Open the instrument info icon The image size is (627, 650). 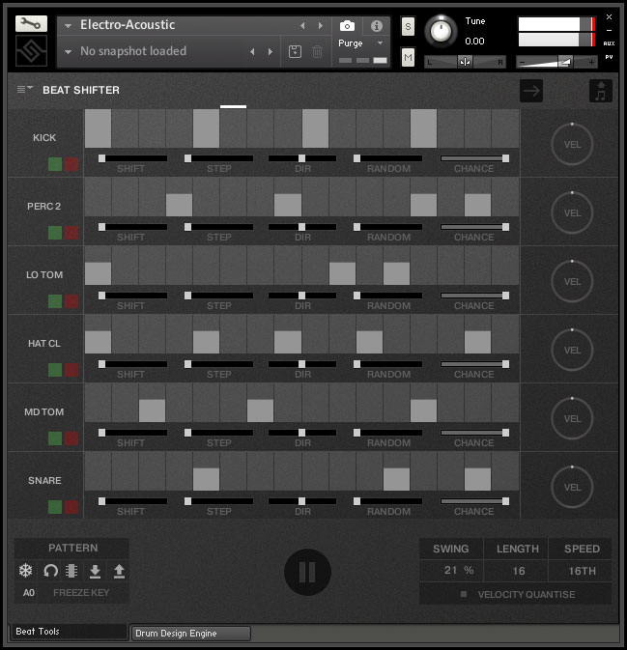point(377,26)
